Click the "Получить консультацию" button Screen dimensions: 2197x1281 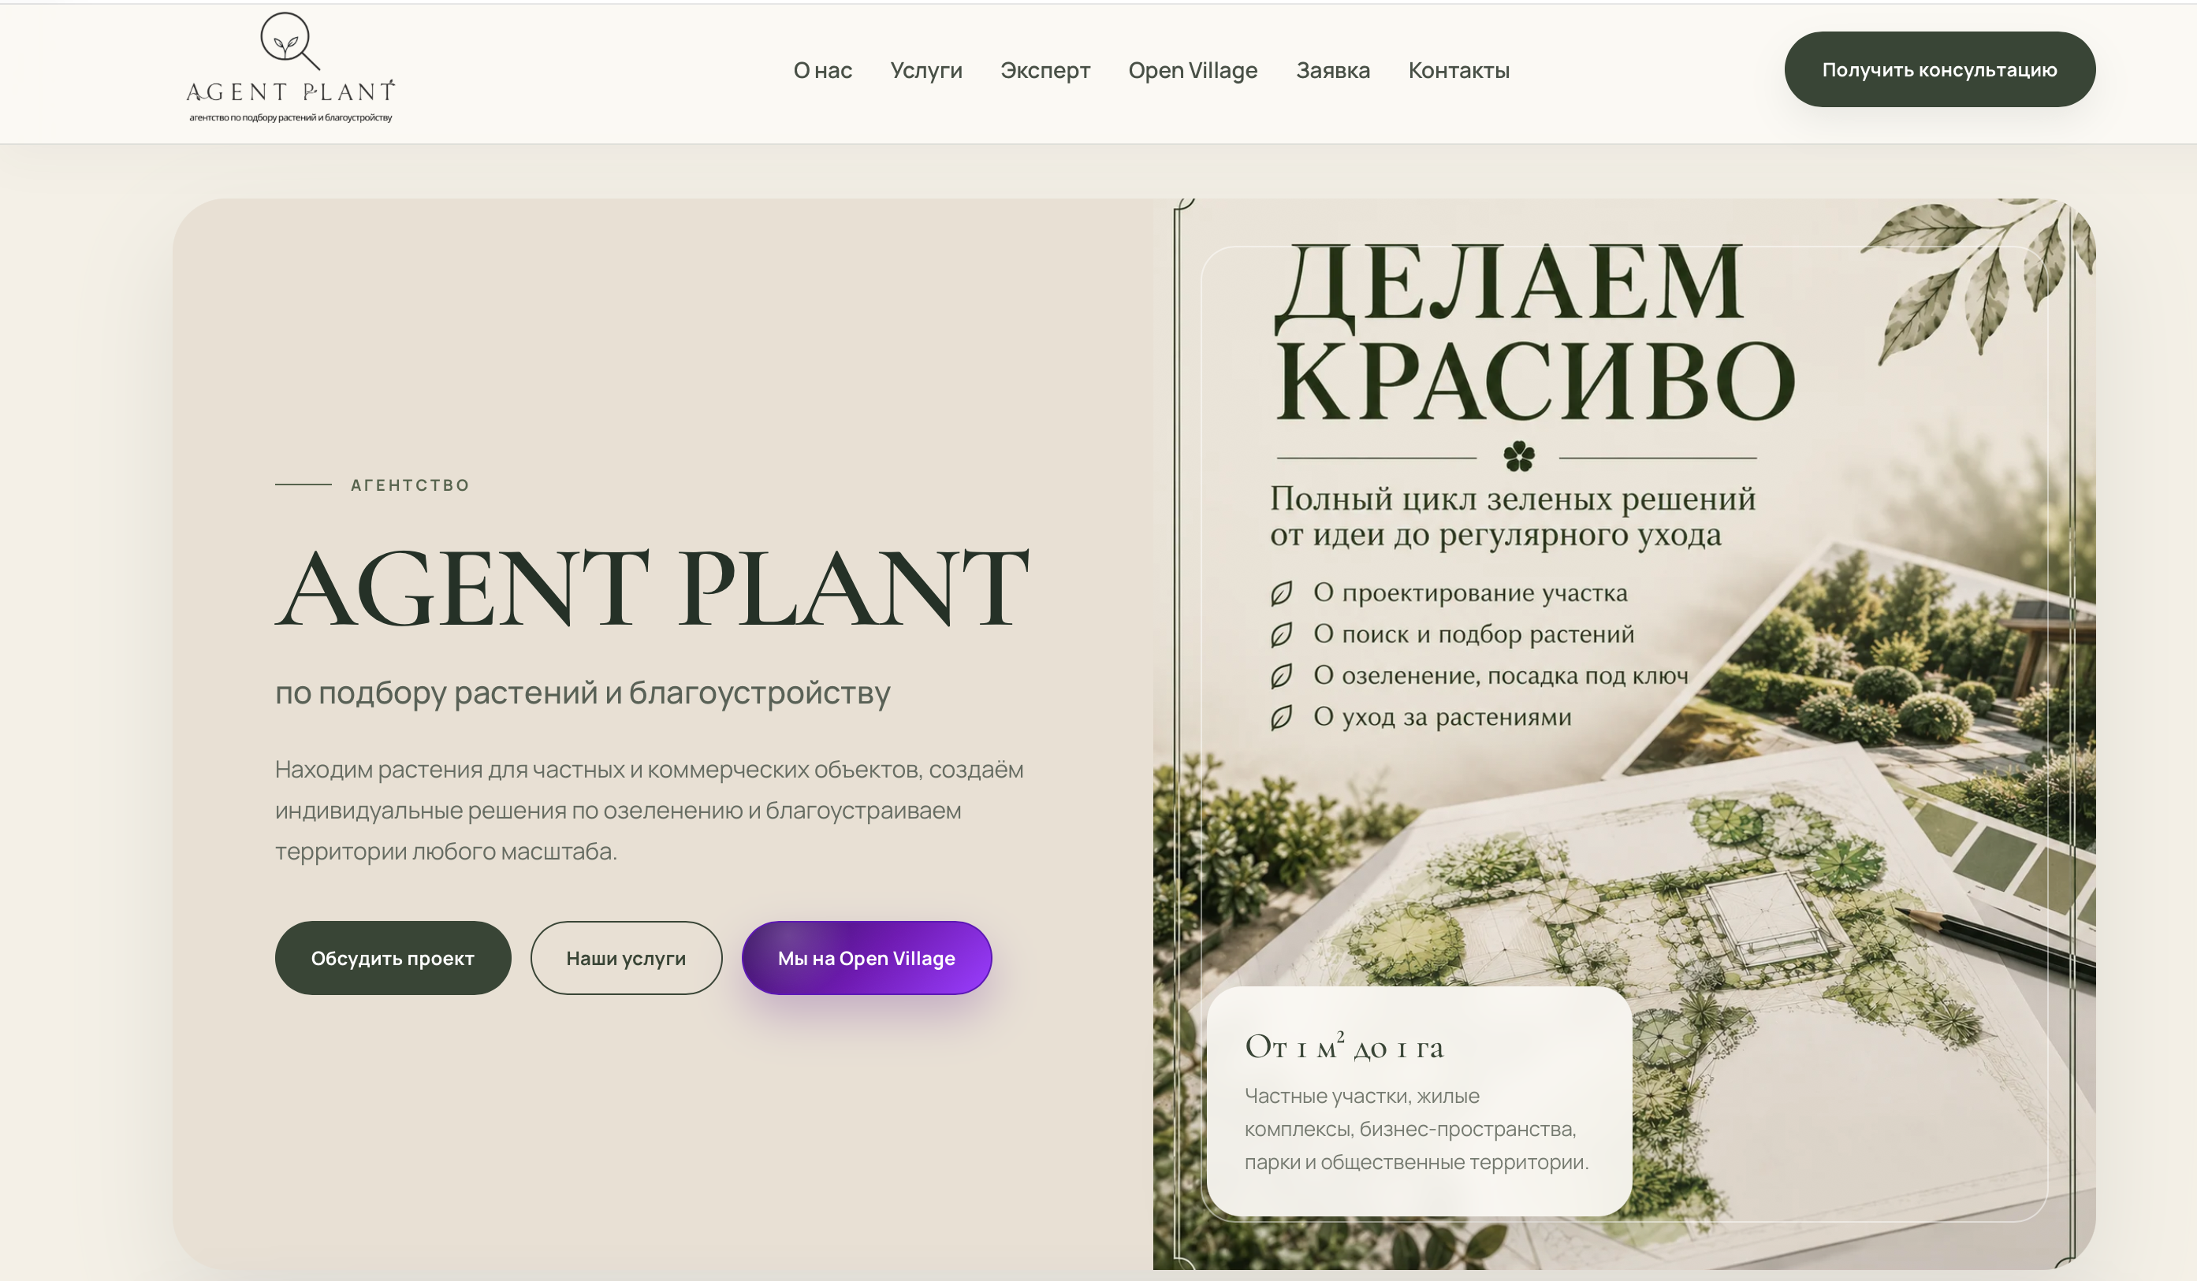1939,69
